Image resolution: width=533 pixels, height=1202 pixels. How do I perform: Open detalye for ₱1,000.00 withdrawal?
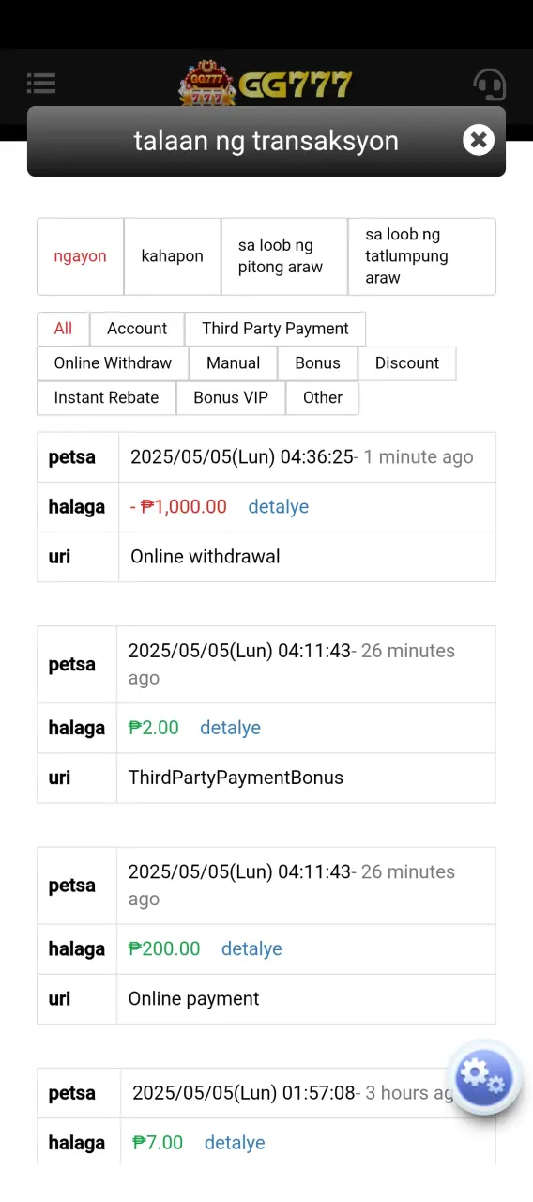pyautogui.click(x=279, y=507)
